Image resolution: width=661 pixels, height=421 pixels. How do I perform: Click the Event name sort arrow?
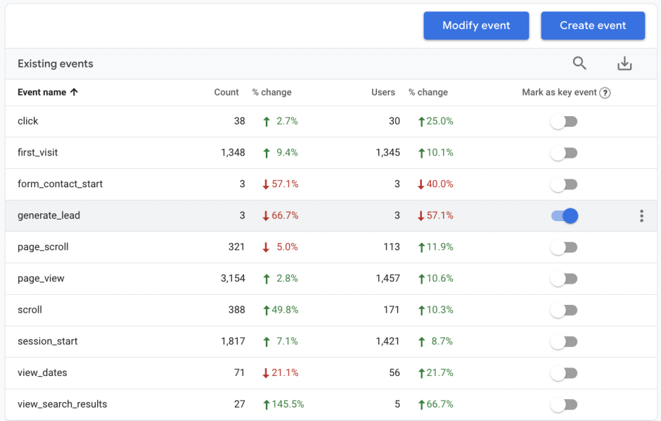tap(75, 92)
